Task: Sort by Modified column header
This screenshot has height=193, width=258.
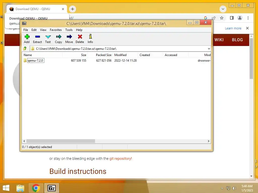Action: coord(125,55)
